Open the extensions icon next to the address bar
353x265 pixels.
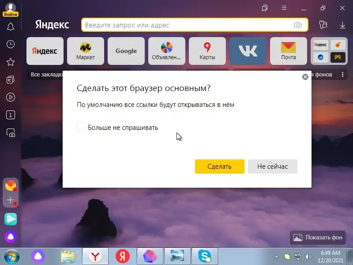click(x=323, y=25)
